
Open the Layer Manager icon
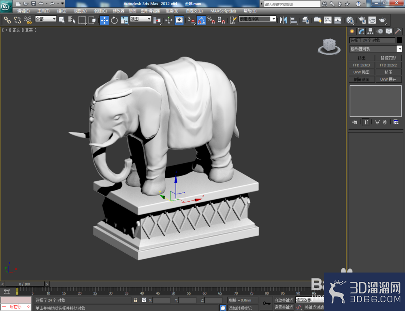coord(306,20)
